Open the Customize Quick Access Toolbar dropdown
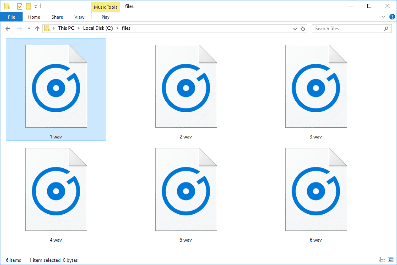This screenshot has height=265, width=397. tap(36, 7)
